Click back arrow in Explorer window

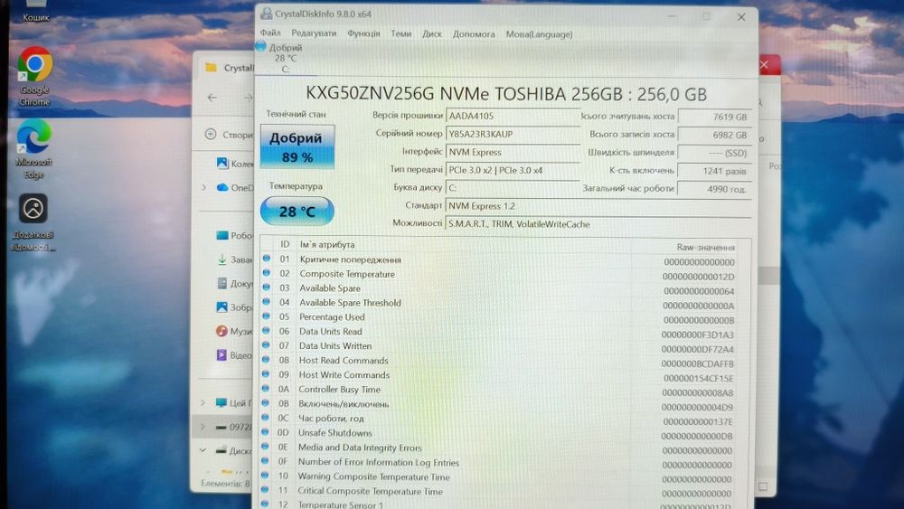212,98
